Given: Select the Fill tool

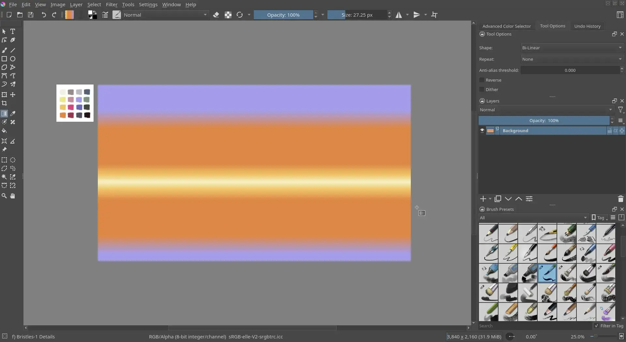Looking at the screenshot, I should (x=4, y=131).
